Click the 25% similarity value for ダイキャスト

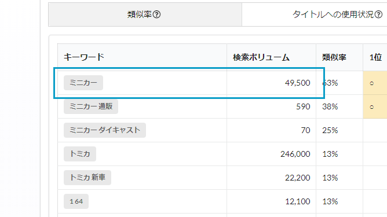tap(330, 130)
